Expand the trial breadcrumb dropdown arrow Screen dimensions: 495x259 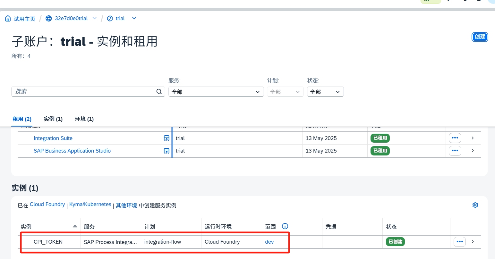coord(134,18)
